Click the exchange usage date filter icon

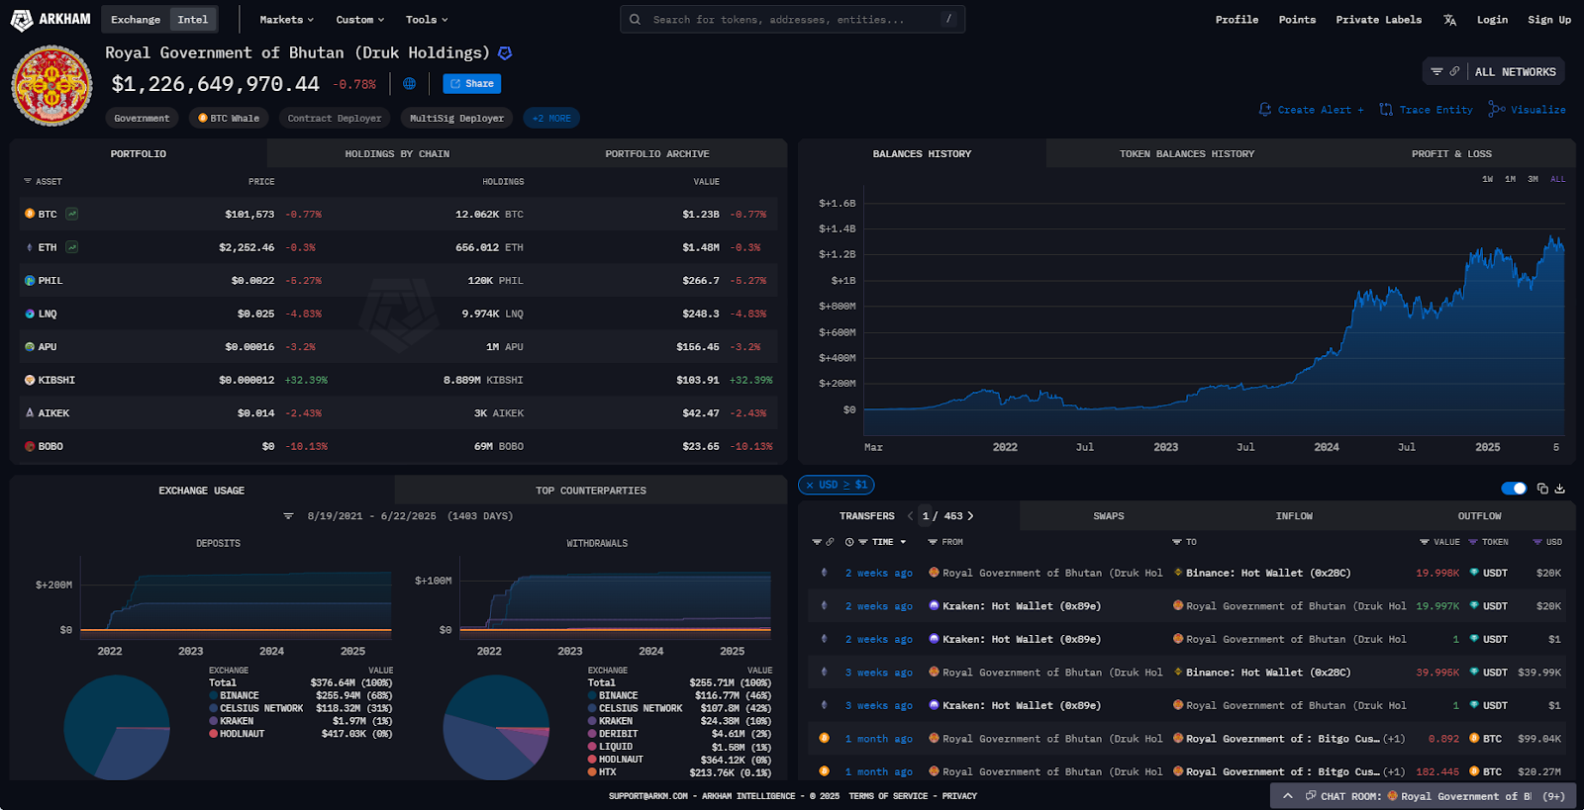pos(289,516)
